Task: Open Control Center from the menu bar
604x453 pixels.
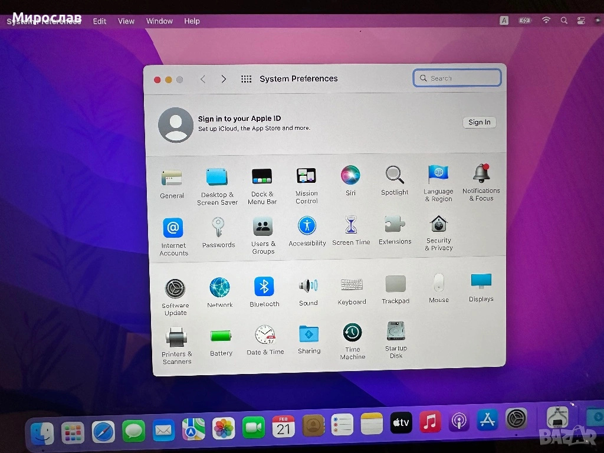Action: [x=581, y=21]
